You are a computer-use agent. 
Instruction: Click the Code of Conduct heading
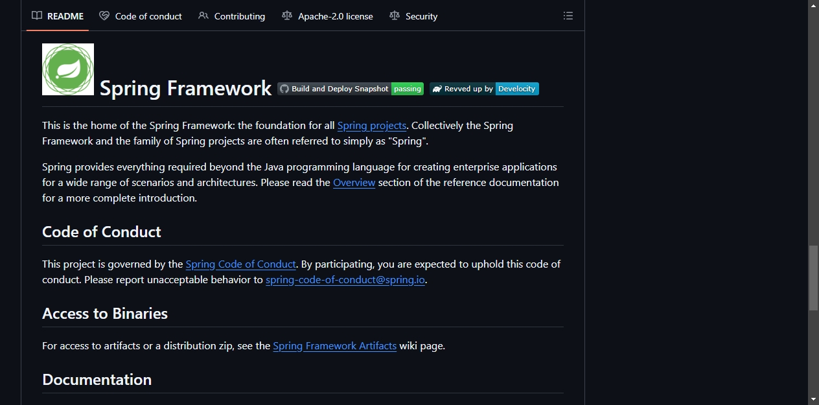click(x=102, y=232)
